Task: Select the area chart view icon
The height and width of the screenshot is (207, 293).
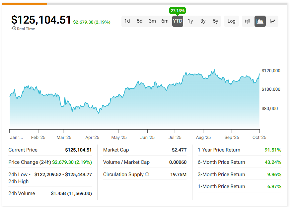Action: point(260,21)
